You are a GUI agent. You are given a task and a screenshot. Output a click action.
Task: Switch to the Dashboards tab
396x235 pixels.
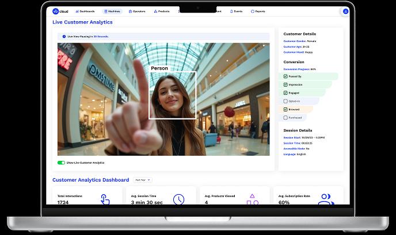85,11
